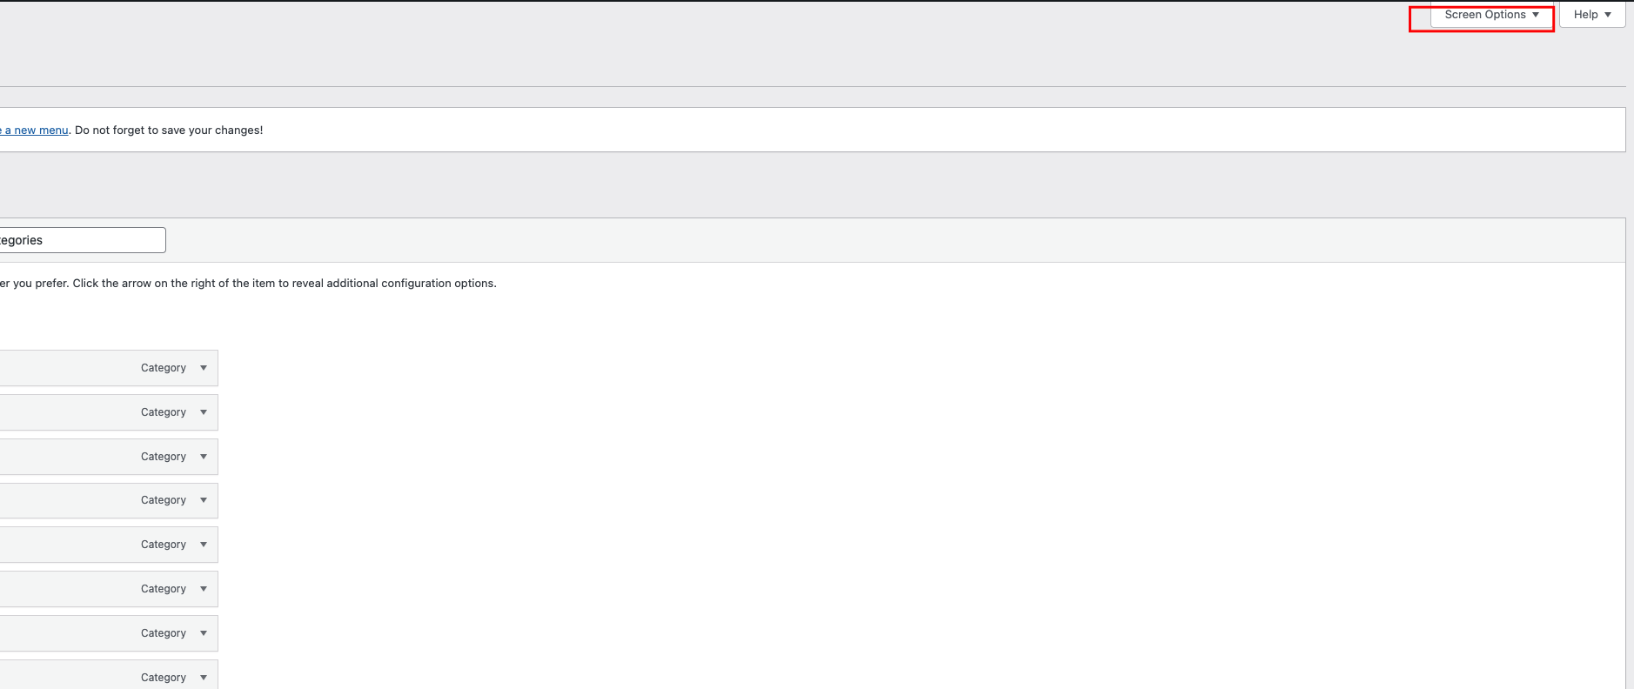Image resolution: width=1634 pixels, height=689 pixels.
Task: Click the 'Category' label of the second menu item
Action: [x=164, y=412]
